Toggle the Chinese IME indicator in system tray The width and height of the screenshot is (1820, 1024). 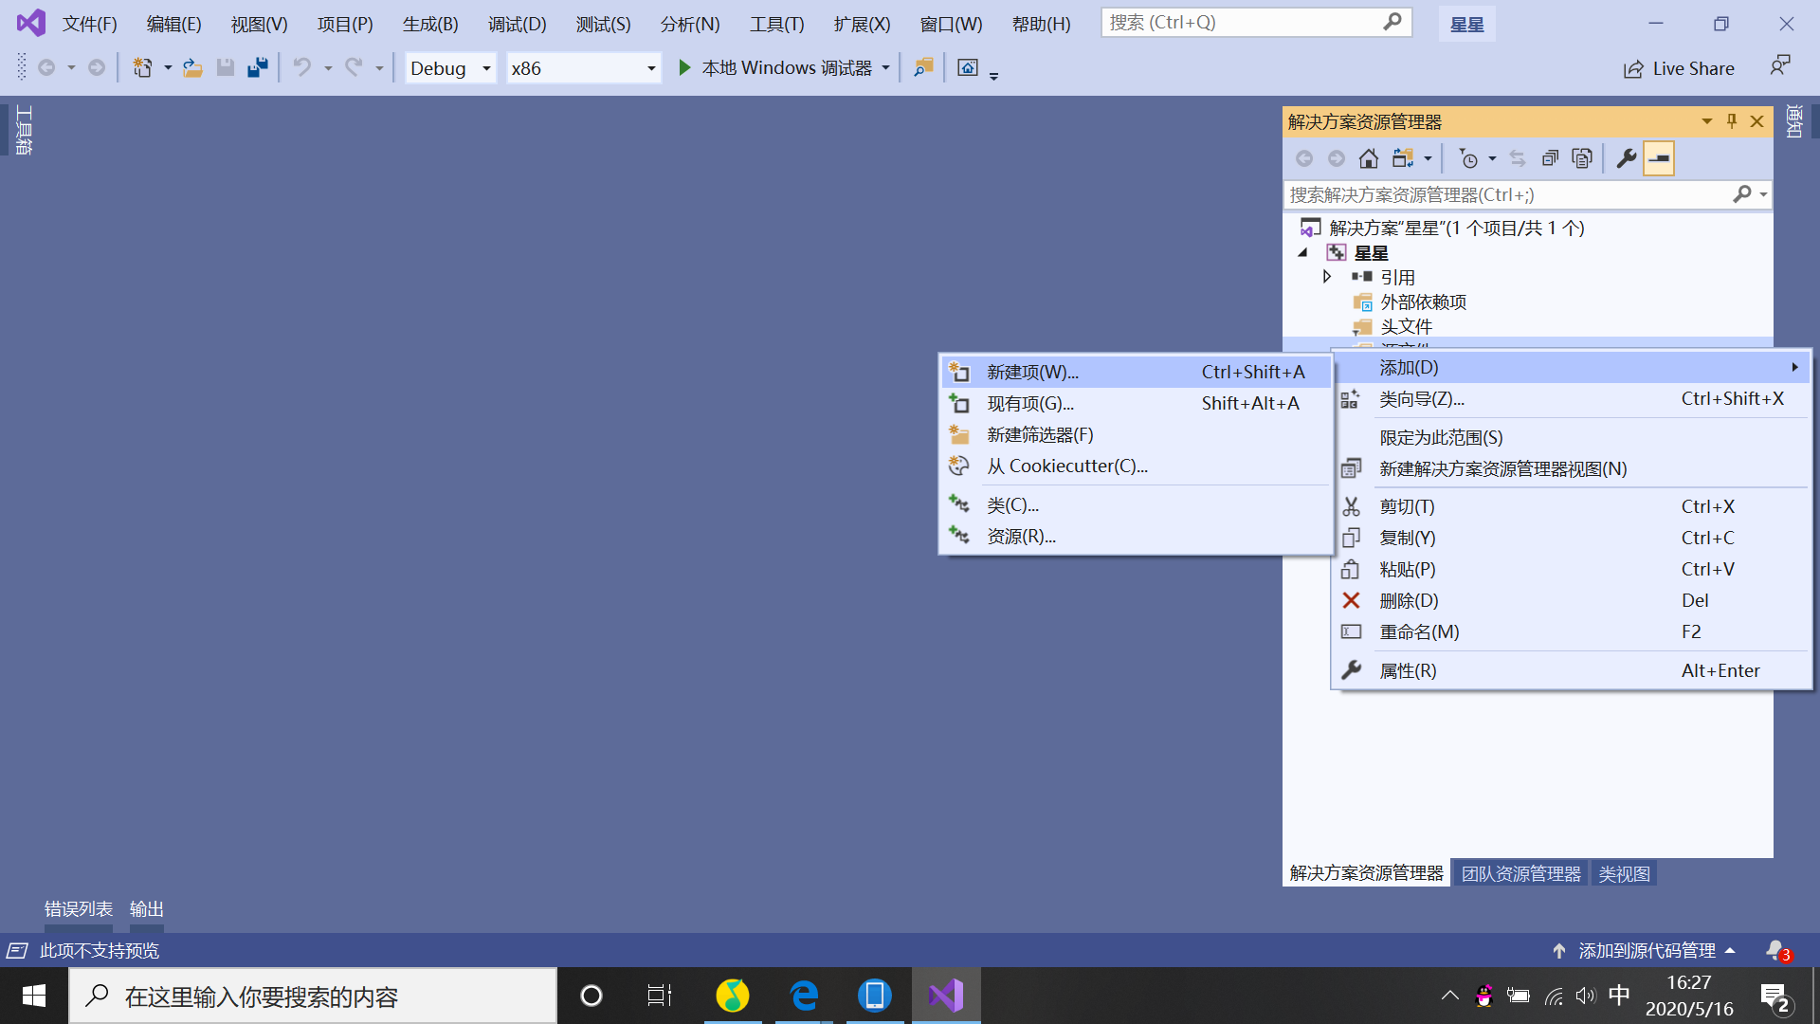coord(1619,996)
